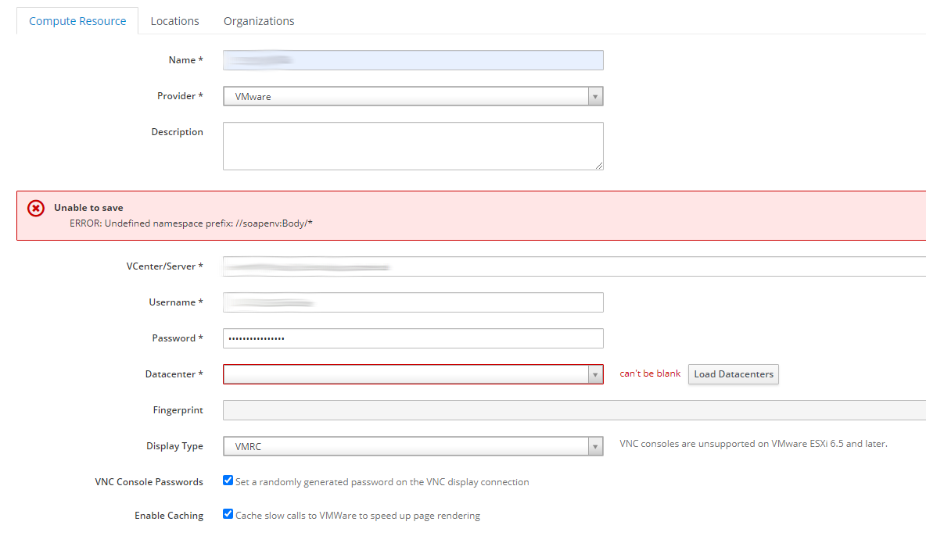Select the Compute Resource tab
The image size is (926, 536).
[77, 21]
